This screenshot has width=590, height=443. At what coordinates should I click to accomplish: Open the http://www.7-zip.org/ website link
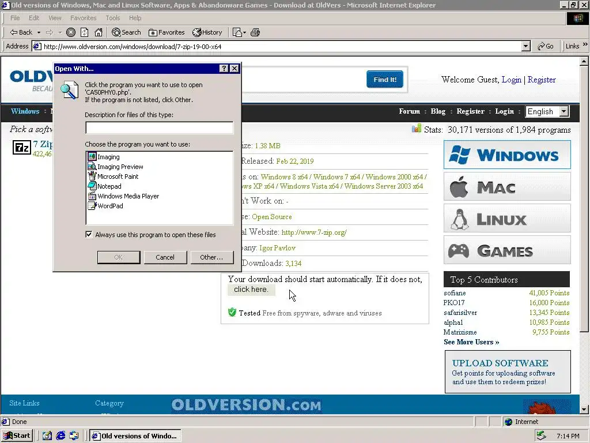[314, 232]
